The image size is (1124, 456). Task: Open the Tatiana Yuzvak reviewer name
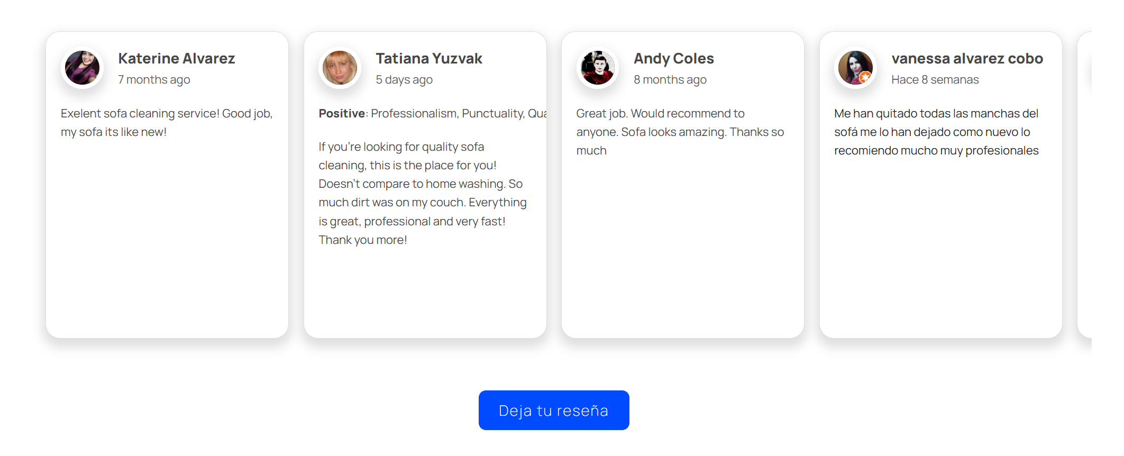click(x=429, y=58)
